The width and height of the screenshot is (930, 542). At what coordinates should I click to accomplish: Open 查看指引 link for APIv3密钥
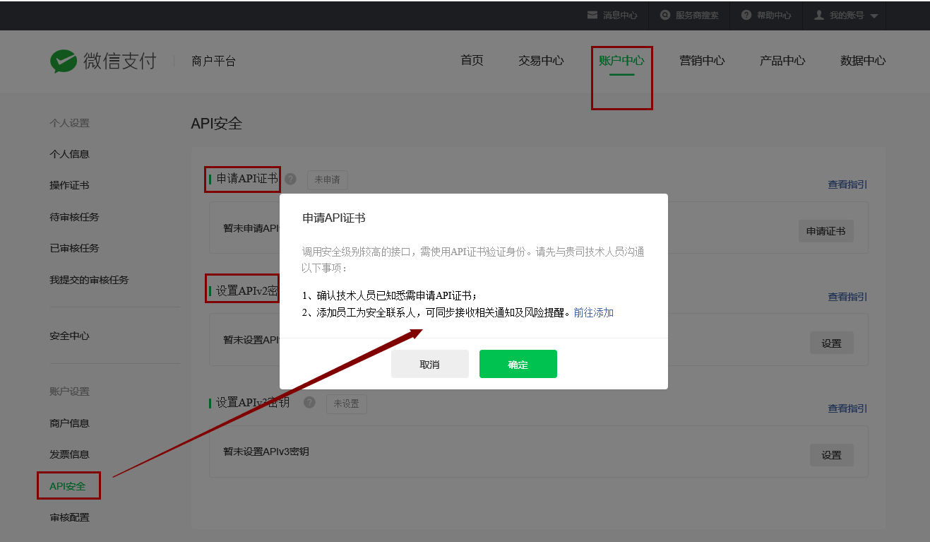847,408
